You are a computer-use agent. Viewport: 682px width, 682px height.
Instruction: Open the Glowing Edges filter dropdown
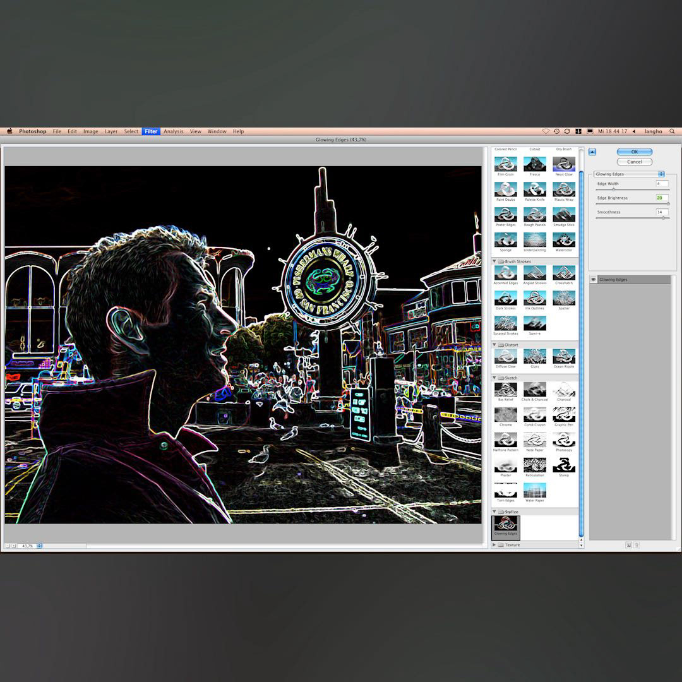[x=630, y=174]
